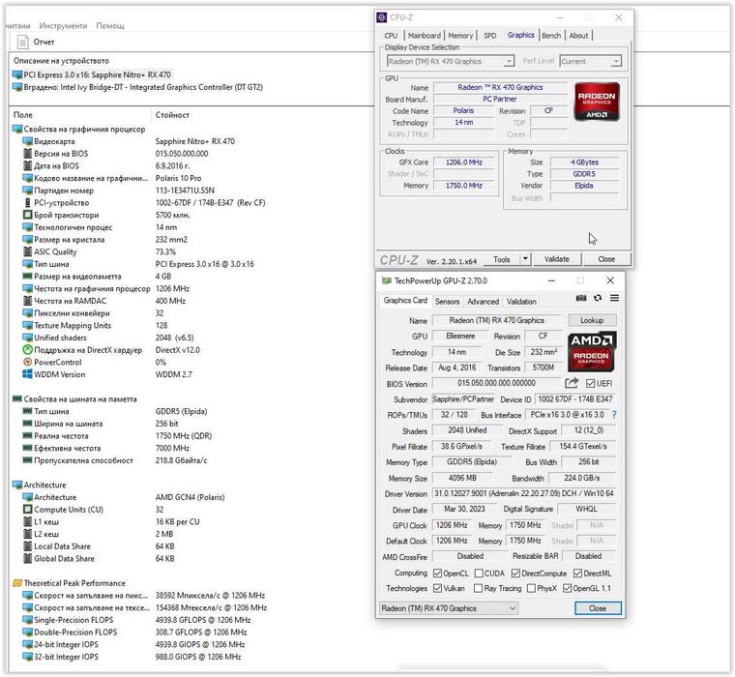
Task: Toggle the UEFI checkbox in GPU-Z
Action: pos(590,384)
